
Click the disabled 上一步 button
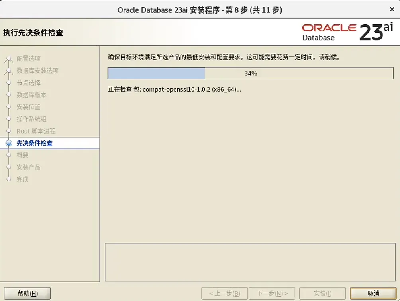[224, 293]
